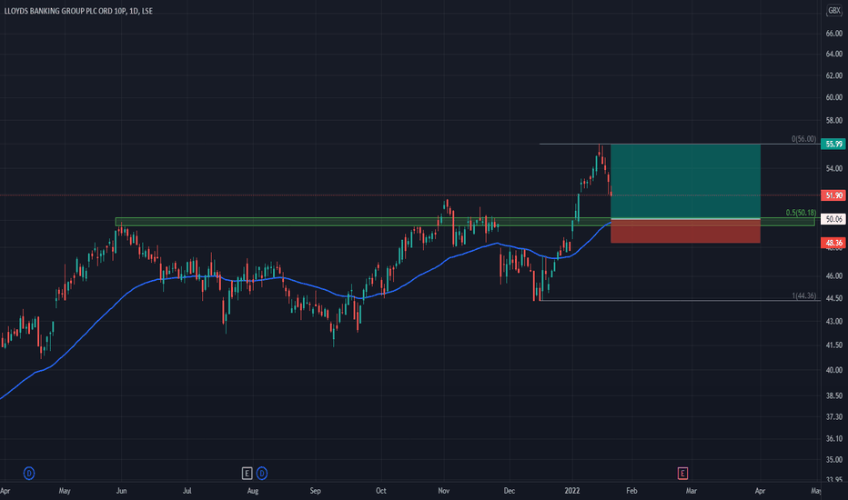Click the 37.30 price axis label
Viewport: 848px width, 500px height.
(833, 416)
